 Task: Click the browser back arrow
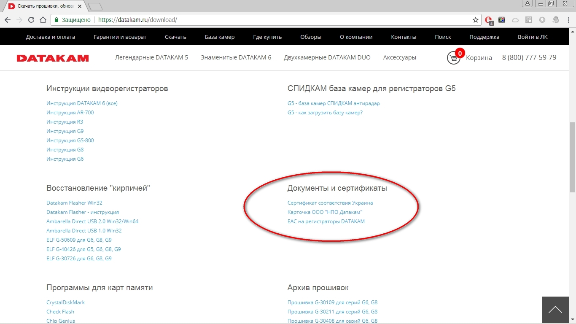(x=8, y=20)
